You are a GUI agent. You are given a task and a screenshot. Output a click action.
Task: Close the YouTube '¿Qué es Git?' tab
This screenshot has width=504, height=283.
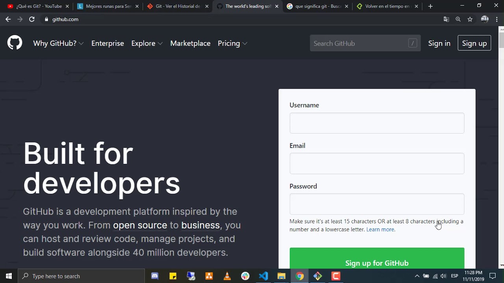[x=67, y=6]
